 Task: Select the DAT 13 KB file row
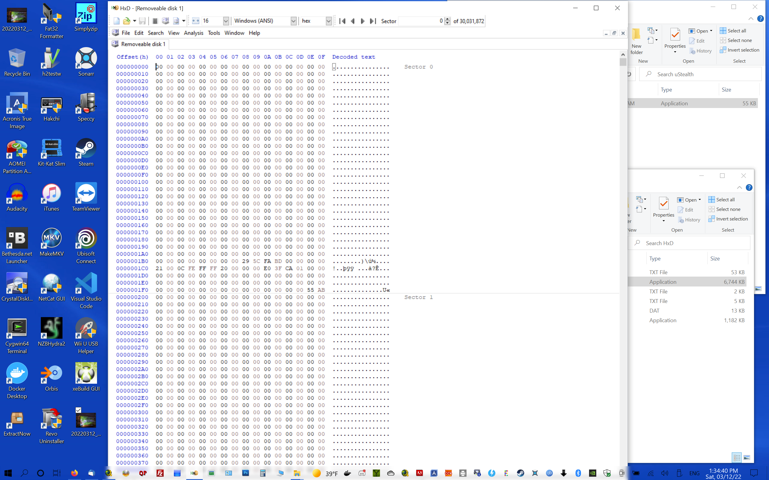click(x=687, y=311)
